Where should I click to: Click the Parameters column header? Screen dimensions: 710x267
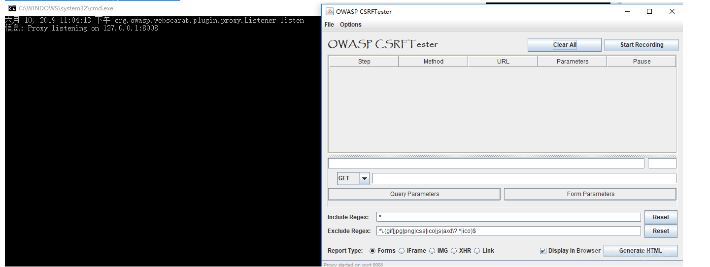coord(573,62)
